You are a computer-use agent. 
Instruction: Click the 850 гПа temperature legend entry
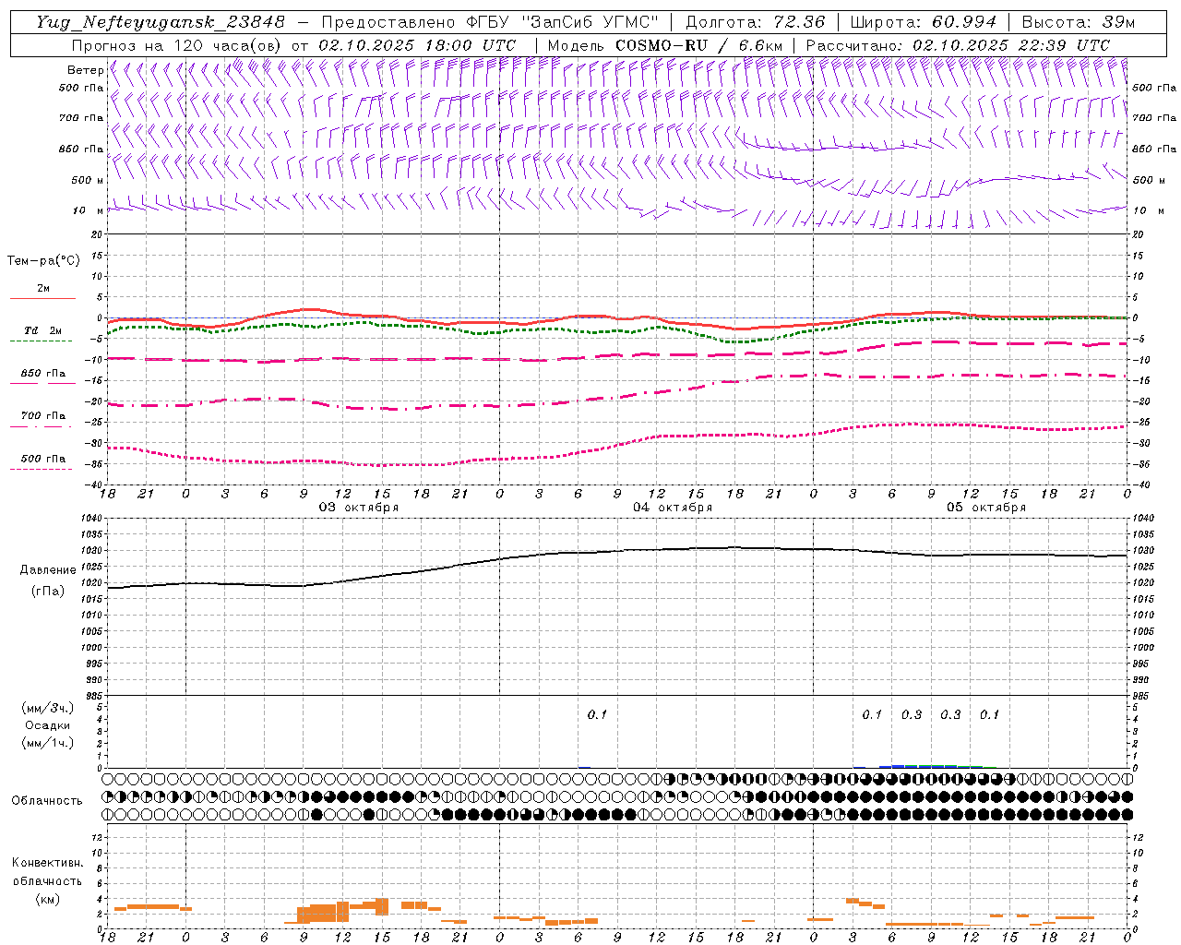(x=43, y=374)
